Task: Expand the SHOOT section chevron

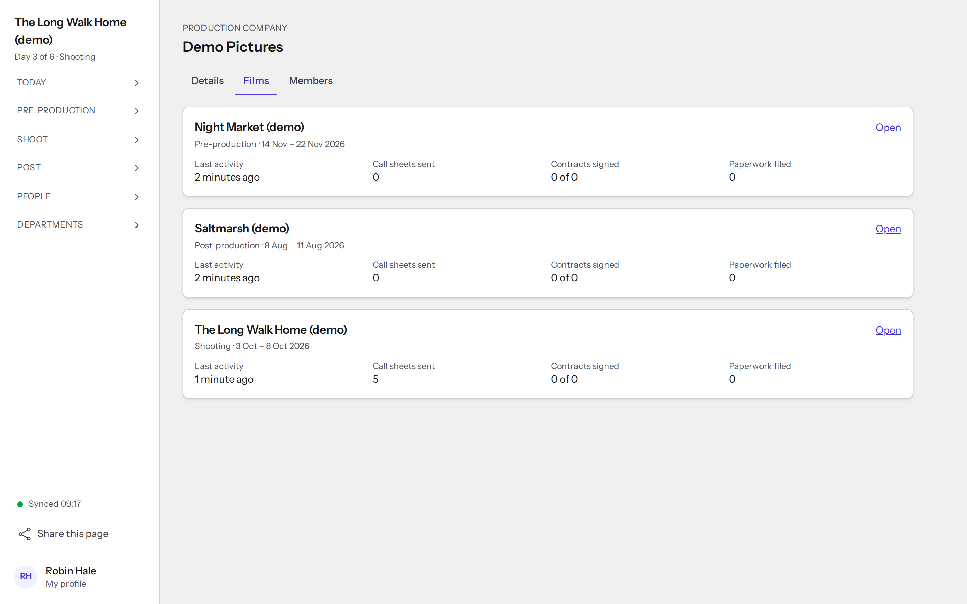Action: (x=137, y=140)
